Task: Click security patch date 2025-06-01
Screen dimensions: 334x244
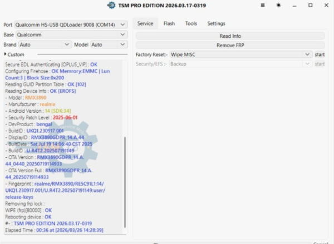Action: (65, 117)
